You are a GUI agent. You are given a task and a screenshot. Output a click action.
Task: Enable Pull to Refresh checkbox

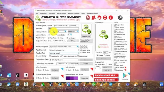(x=115, y=67)
